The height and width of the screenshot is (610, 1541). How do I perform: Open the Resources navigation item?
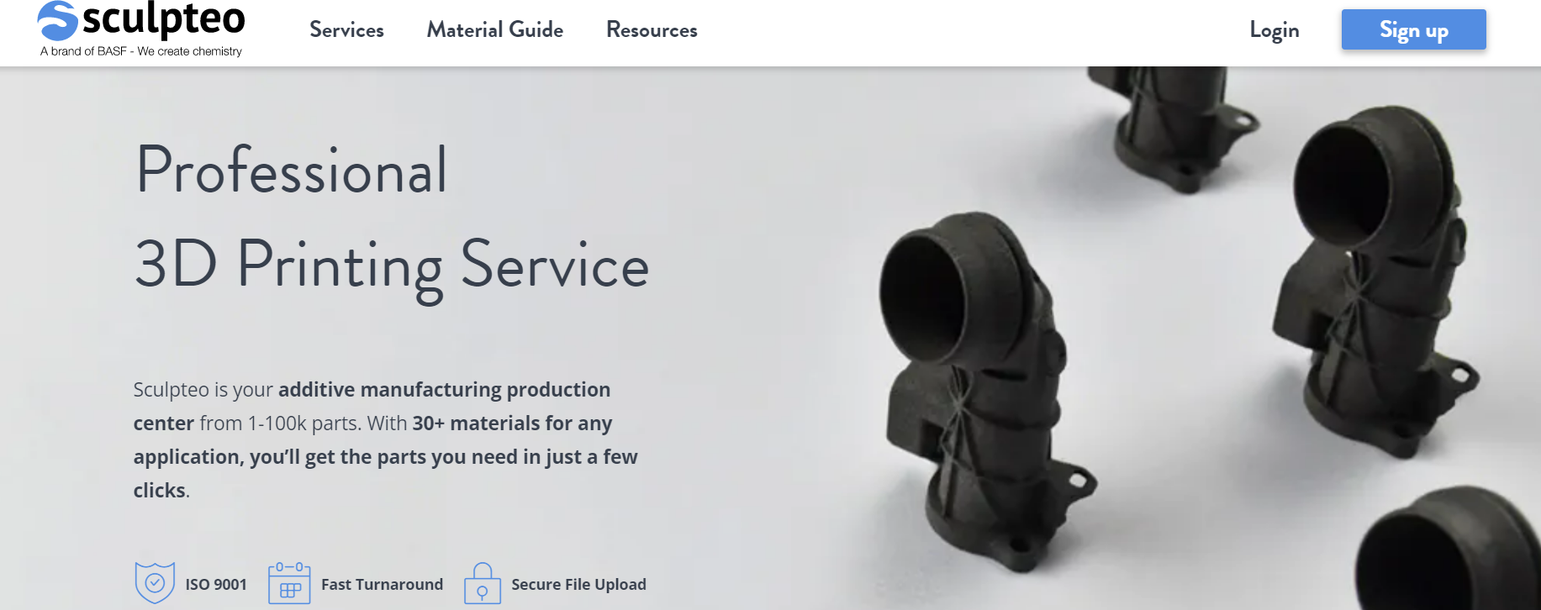tap(652, 30)
